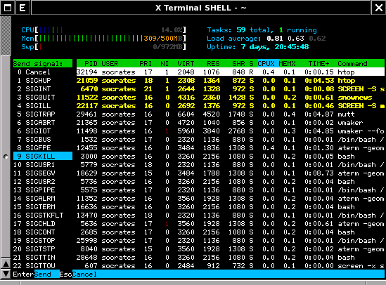The image size is (386, 285).
Task: Sort by PID column header
Action: 91,64
